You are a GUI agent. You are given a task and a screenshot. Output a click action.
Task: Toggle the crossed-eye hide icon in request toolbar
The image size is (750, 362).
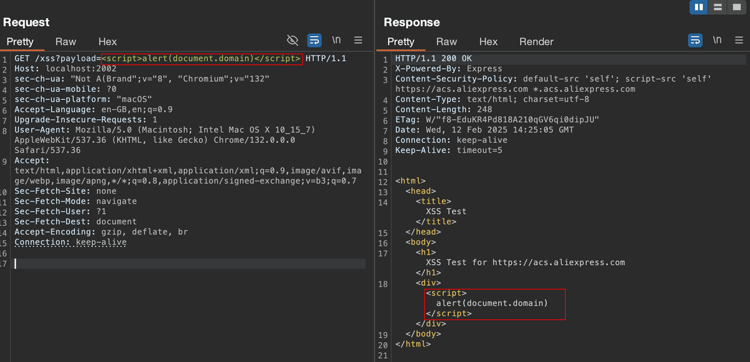(292, 39)
